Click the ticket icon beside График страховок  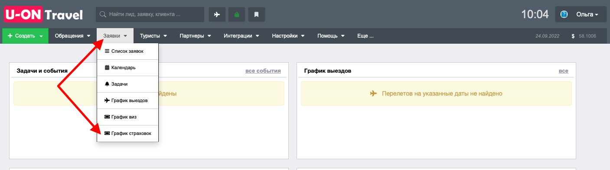tap(107, 133)
